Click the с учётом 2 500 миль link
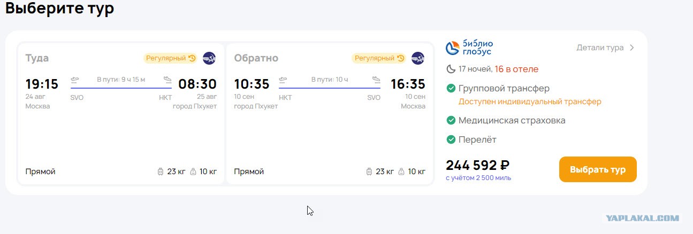 pos(478,178)
